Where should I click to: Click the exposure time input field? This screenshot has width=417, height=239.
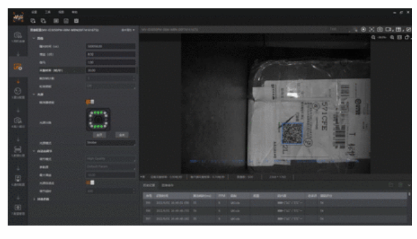[110, 46]
